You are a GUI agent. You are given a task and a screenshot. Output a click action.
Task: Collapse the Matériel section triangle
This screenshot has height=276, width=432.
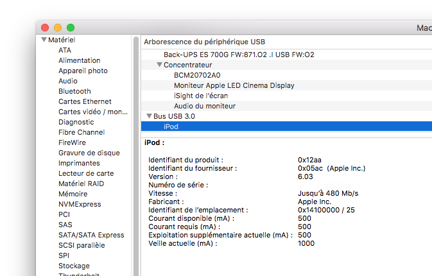click(44, 40)
